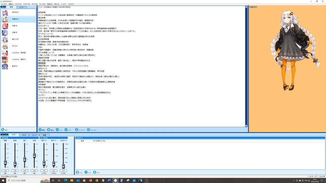This screenshot has height=183, width=326.
Task: Switch to the ユーザー voice preset tab
Action: pos(21,7)
